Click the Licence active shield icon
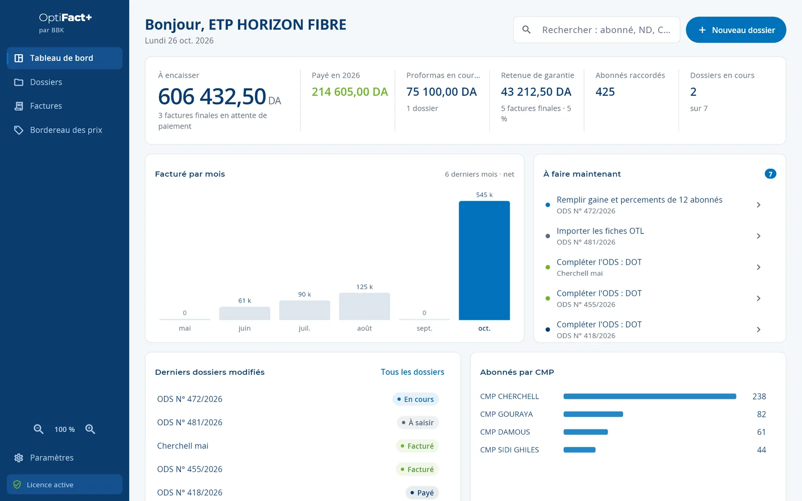 [x=17, y=485]
